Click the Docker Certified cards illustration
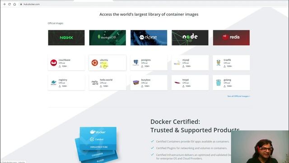 coord(96,144)
